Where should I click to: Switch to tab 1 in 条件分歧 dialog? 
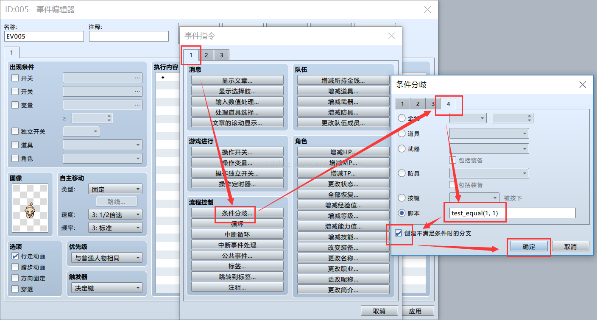click(x=402, y=104)
